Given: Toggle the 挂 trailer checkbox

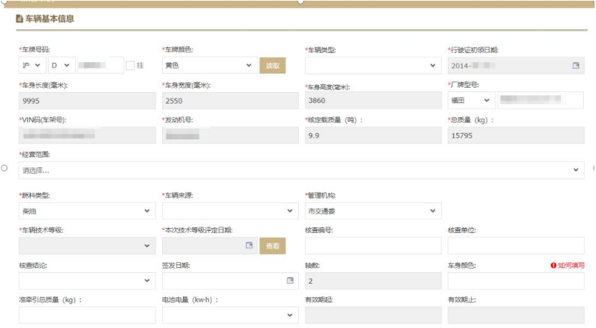Looking at the screenshot, I should coord(130,66).
